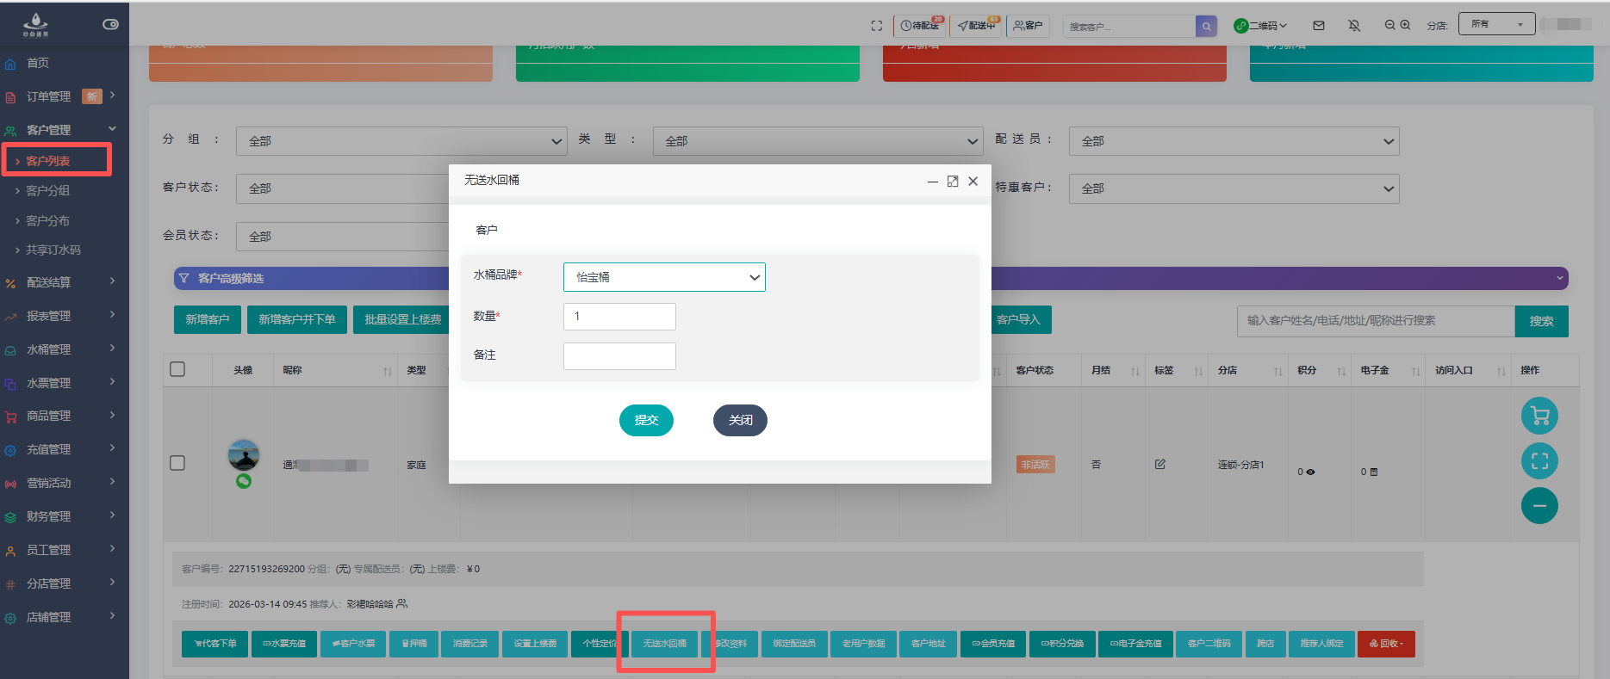The width and height of the screenshot is (1610, 679).
Task: Tick the customer row checkbox
Action: [177, 463]
